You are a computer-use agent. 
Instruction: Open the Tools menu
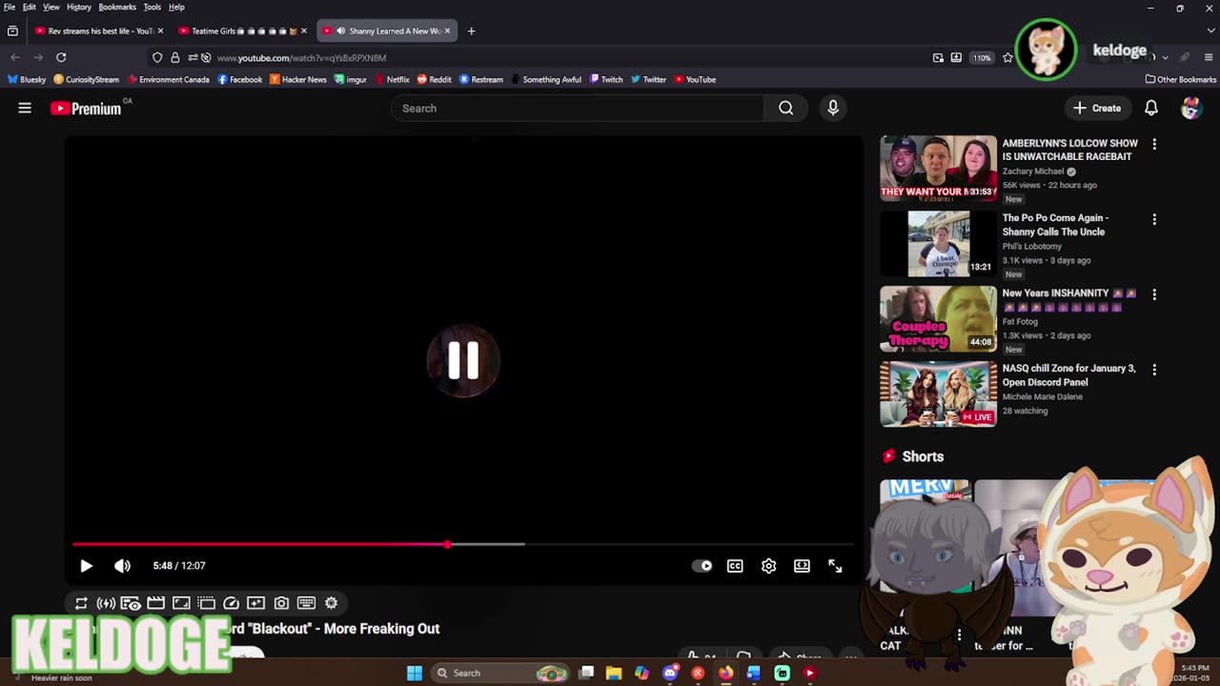pyautogui.click(x=152, y=7)
